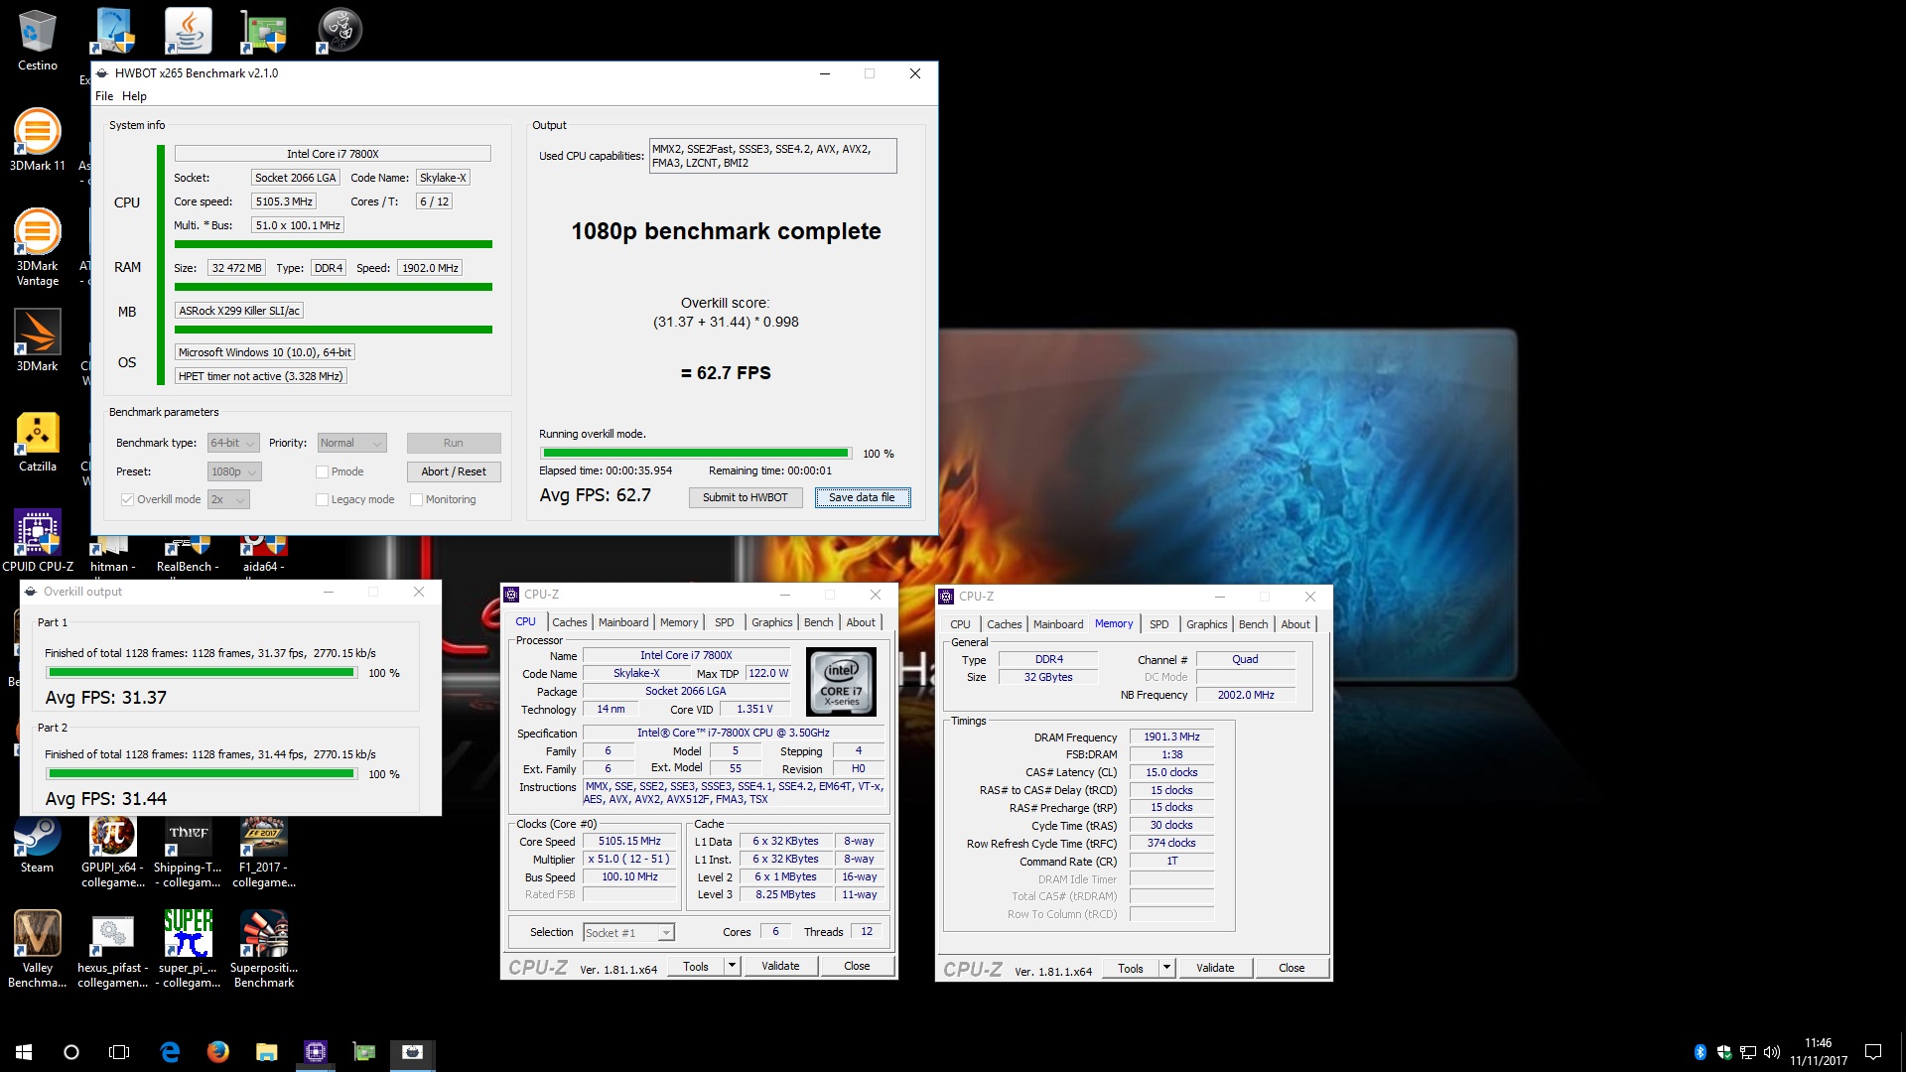The width and height of the screenshot is (1906, 1072).
Task: Click Cortana search circle on taskbar
Action: coord(71,1052)
